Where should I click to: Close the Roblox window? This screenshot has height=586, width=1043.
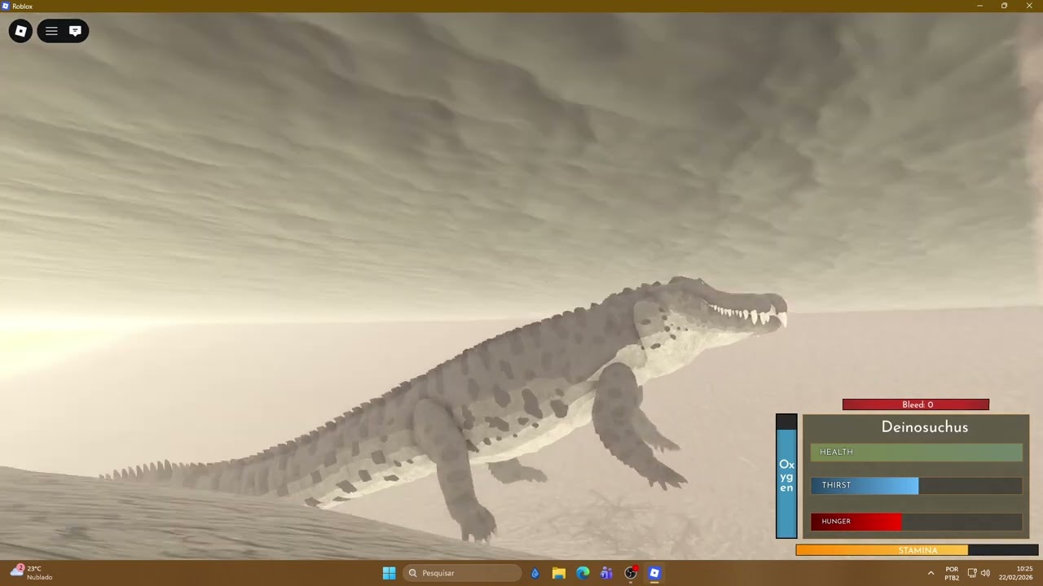point(1028,6)
